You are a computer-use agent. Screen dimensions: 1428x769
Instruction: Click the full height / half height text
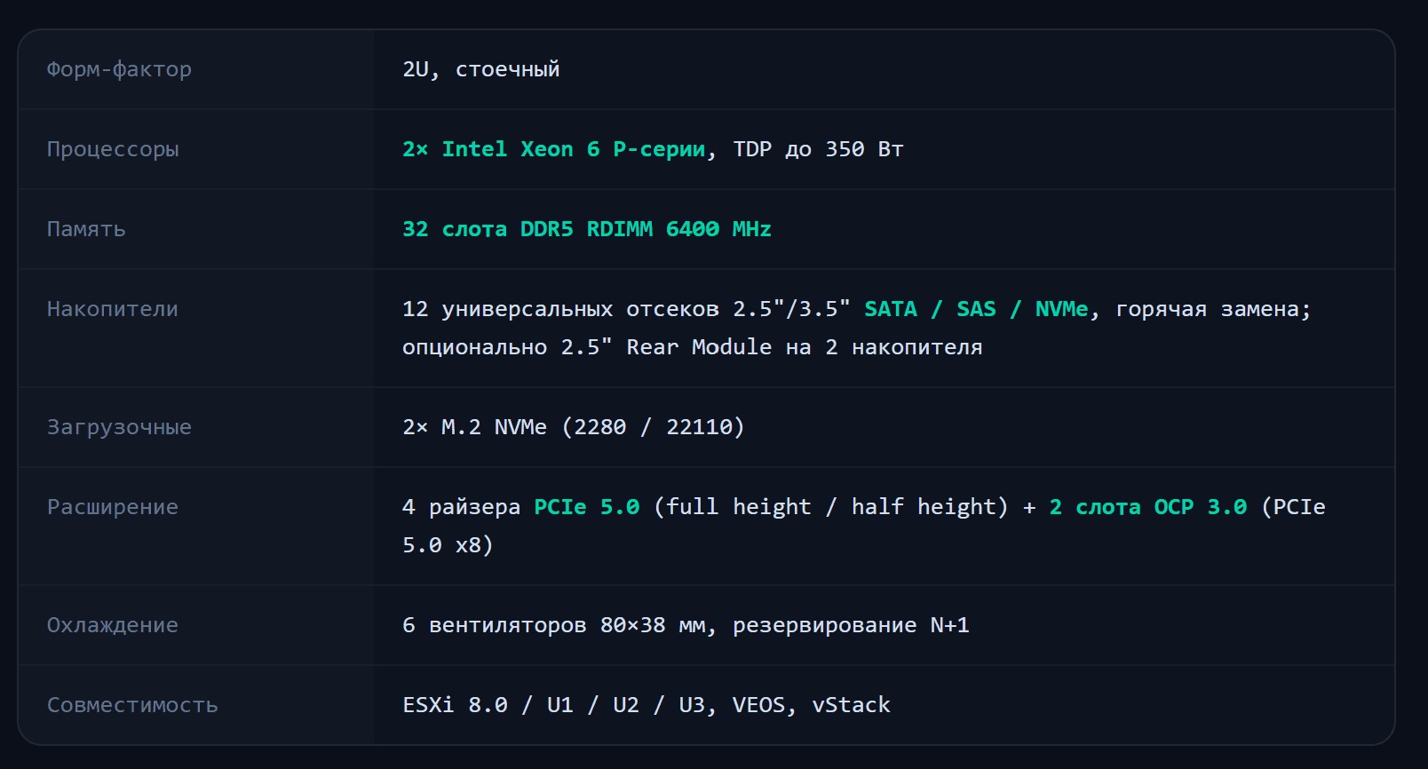pyautogui.click(x=831, y=507)
